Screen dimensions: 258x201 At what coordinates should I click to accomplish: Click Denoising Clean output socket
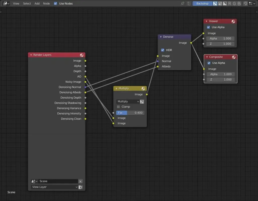click(x=85, y=119)
